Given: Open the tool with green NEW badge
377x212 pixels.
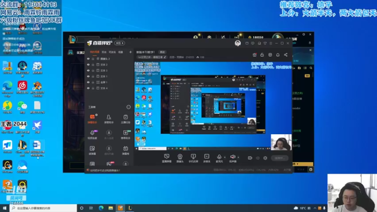Looking at the screenshot, I should (x=125, y=135).
